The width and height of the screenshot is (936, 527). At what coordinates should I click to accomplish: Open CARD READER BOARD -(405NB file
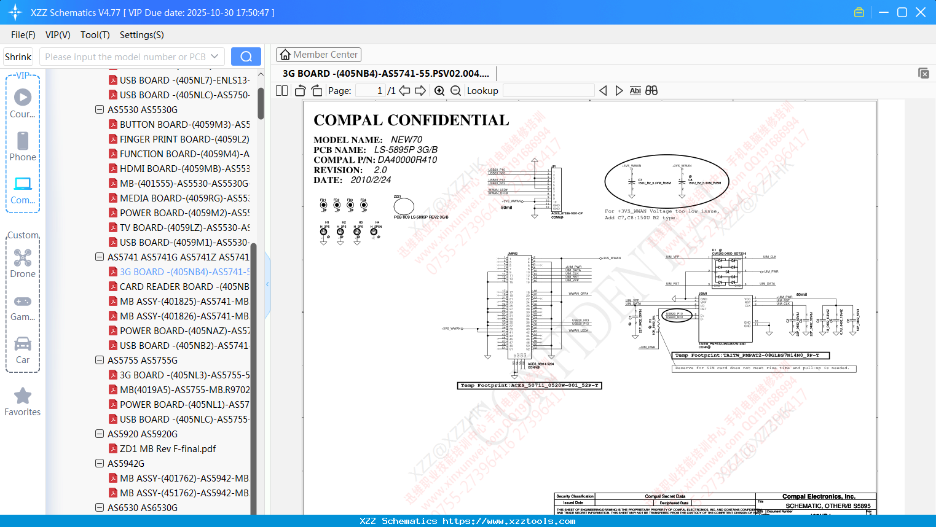coord(179,286)
